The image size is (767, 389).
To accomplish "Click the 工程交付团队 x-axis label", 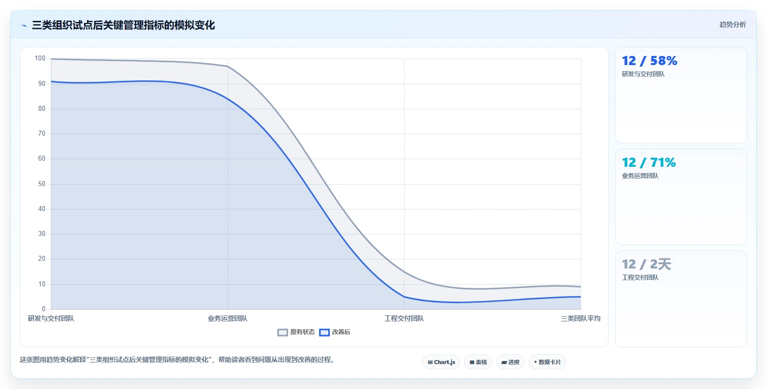I will tap(404, 319).
